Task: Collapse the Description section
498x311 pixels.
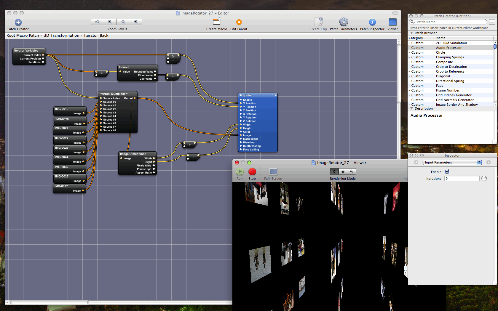Action: 411,108
